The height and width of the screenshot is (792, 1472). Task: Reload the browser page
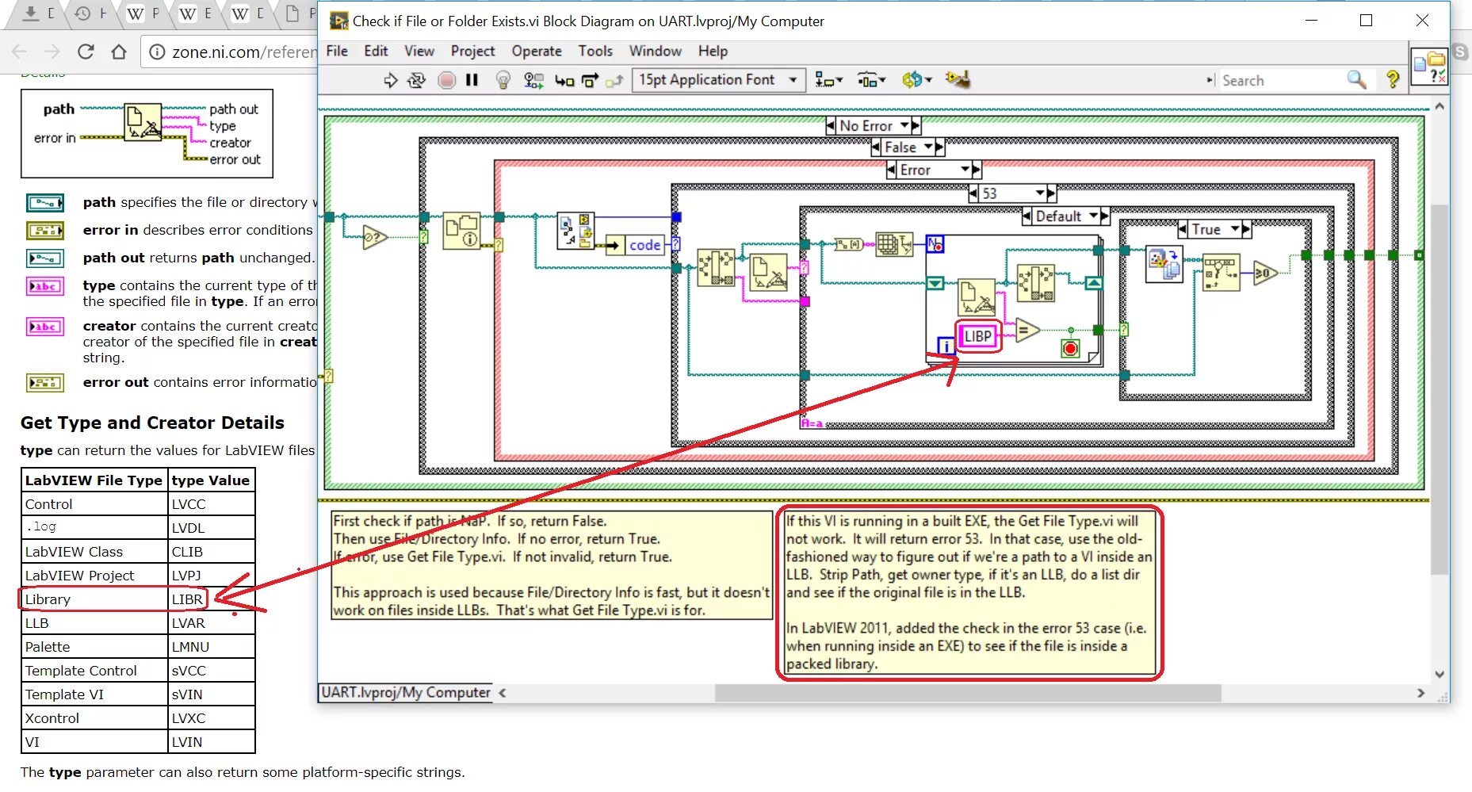(x=86, y=52)
